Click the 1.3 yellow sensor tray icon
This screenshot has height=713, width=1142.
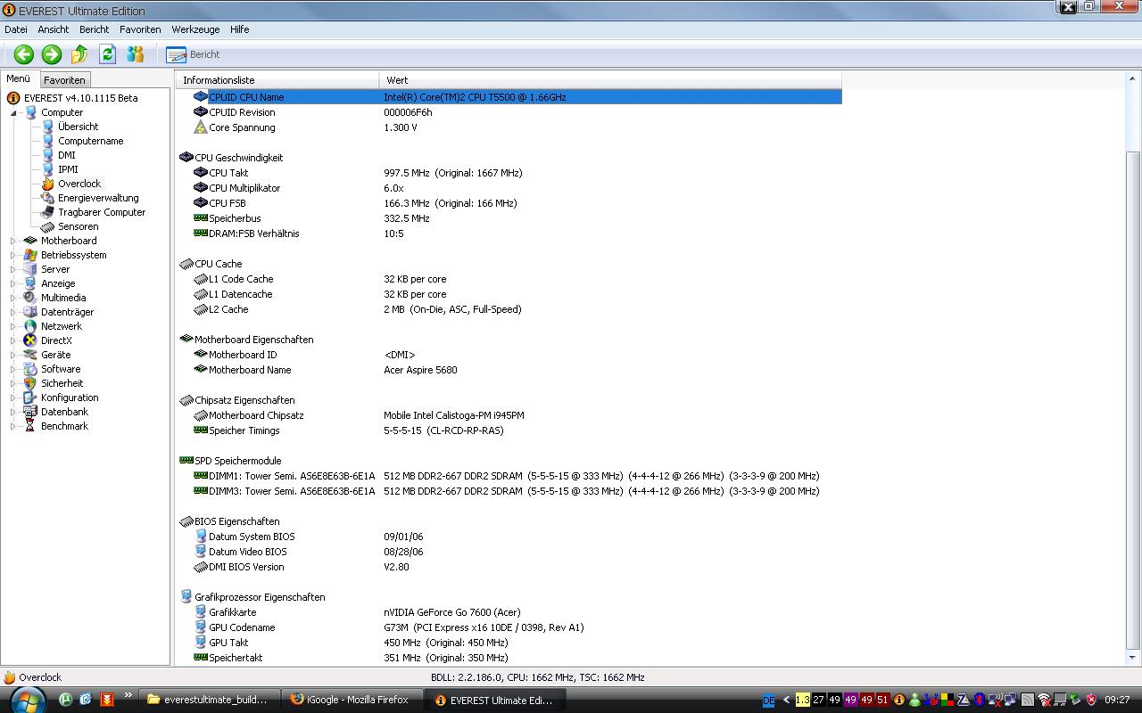click(x=802, y=701)
